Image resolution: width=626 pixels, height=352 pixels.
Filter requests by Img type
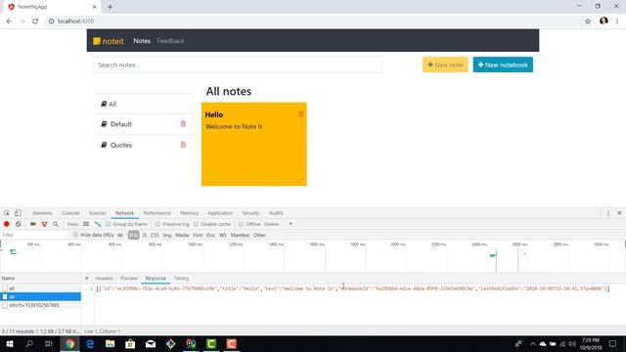click(167, 235)
